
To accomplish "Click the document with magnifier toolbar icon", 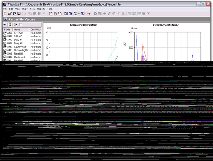I will 60,14.
